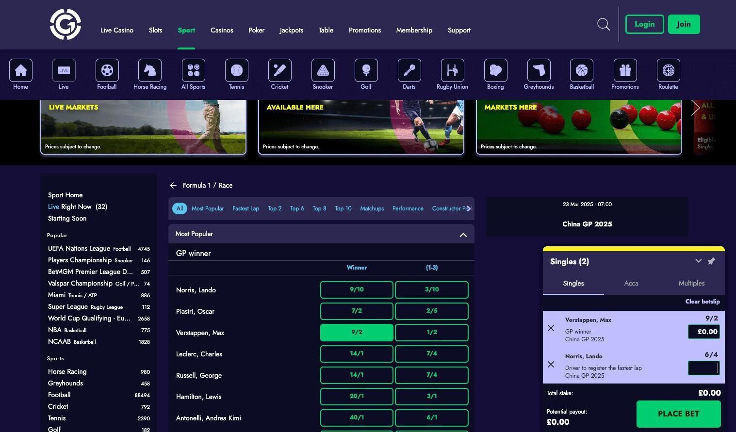The width and height of the screenshot is (736, 432).
Task: Open the search magnifier icon
Action: (604, 24)
